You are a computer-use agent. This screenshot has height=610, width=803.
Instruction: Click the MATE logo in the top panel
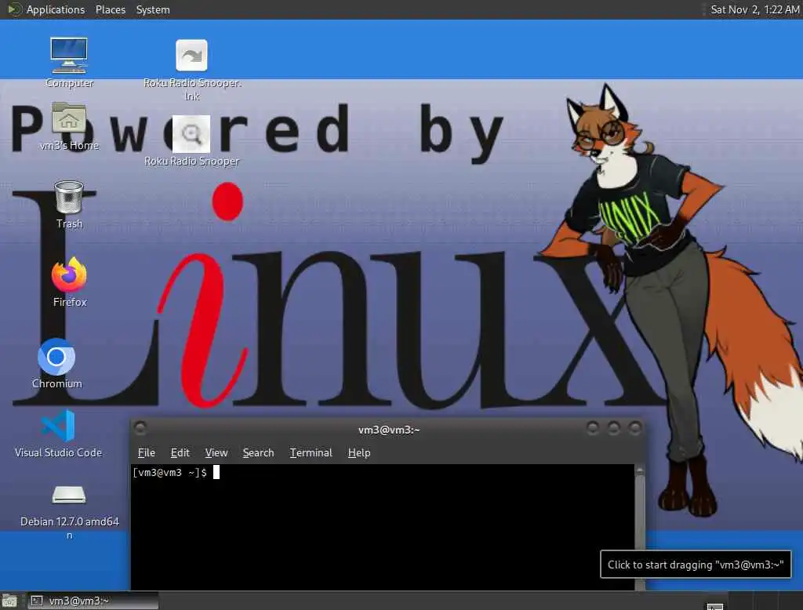(14, 9)
